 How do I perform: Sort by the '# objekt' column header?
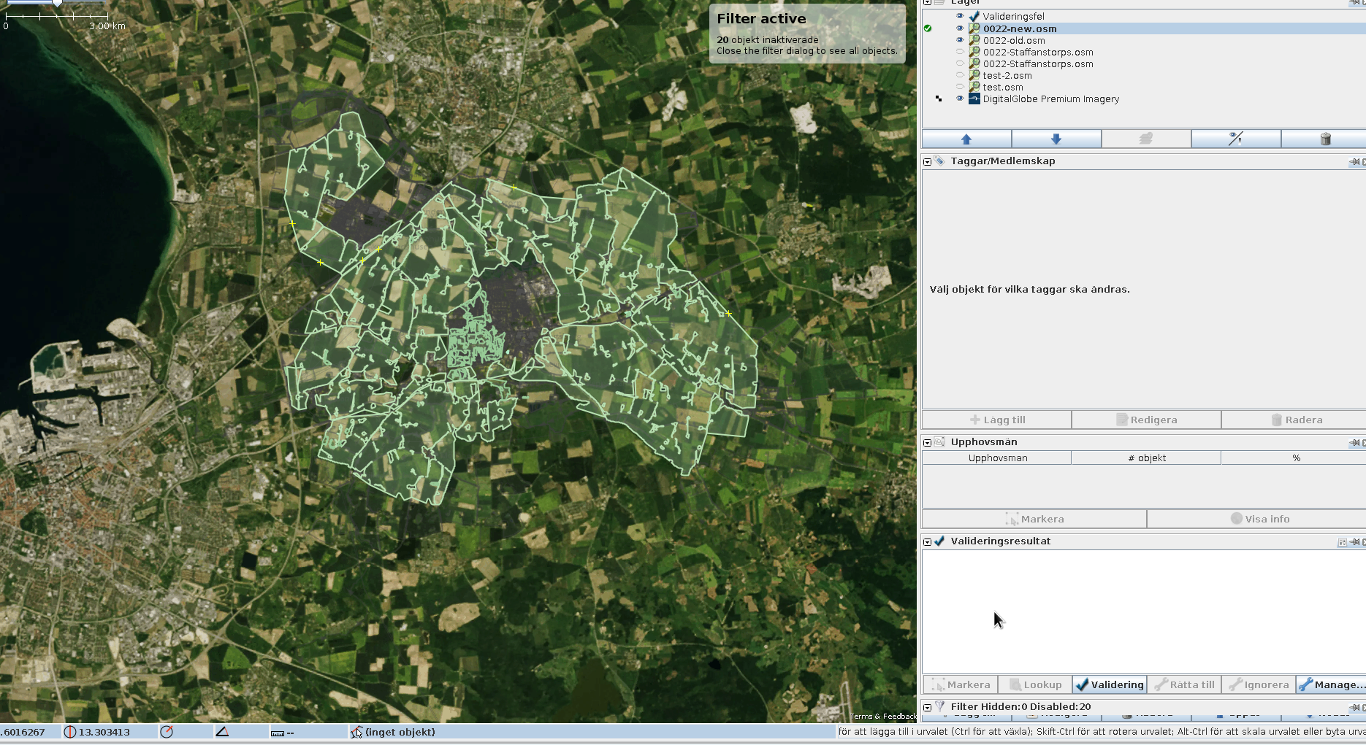tap(1145, 458)
